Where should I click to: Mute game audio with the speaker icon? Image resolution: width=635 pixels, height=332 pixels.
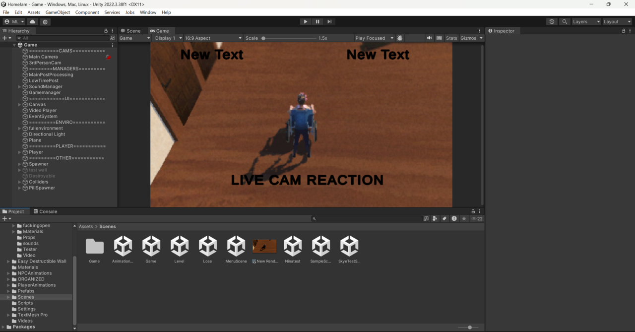(x=430, y=38)
